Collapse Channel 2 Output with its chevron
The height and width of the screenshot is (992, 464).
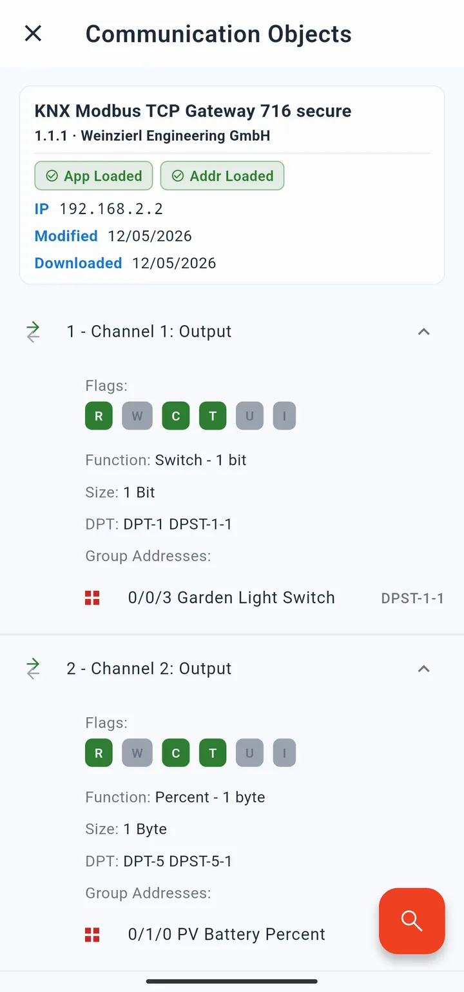tap(423, 669)
